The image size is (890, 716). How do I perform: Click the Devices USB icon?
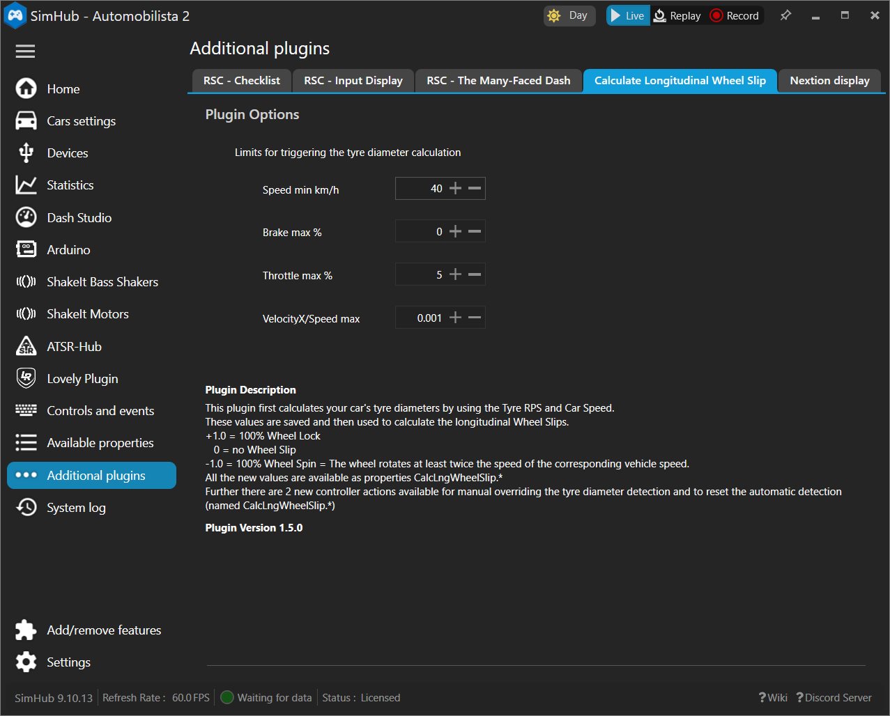[26, 153]
